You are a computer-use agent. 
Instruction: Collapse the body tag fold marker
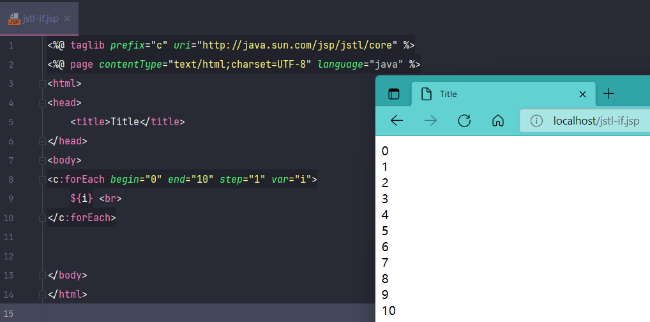42,160
